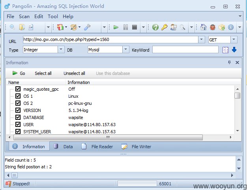Click the report chart document icon
Screen dimensions: 247x190
pyautogui.click(x=31, y=27)
